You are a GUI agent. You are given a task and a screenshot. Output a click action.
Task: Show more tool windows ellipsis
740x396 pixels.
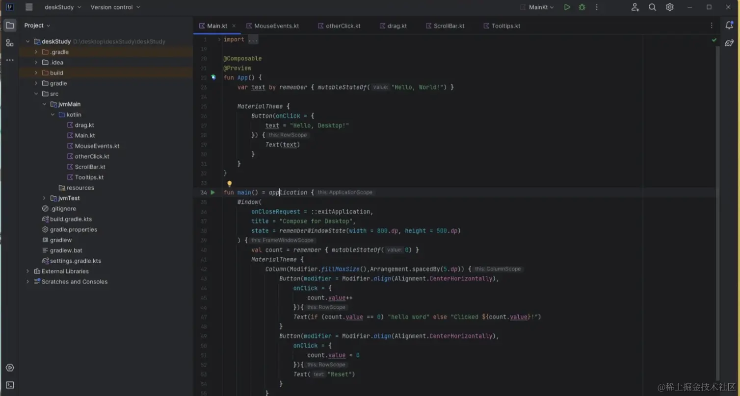click(x=10, y=60)
